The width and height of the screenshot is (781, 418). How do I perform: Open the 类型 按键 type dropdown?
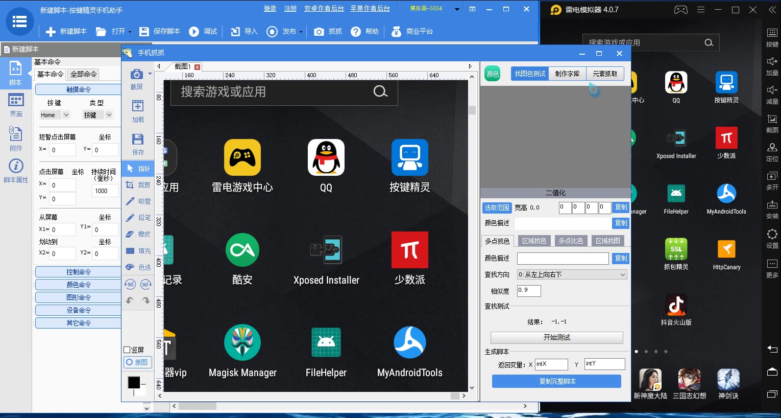109,115
